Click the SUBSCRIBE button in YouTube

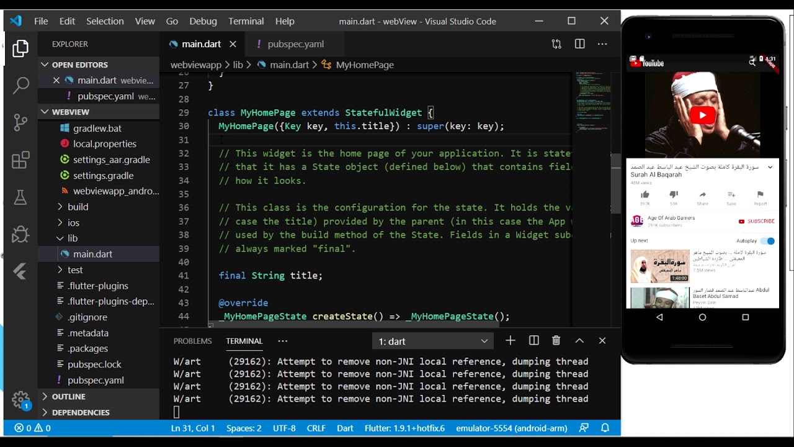click(x=757, y=221)
